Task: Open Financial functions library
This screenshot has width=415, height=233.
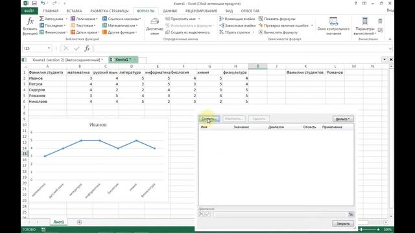Action: (53, 32)
